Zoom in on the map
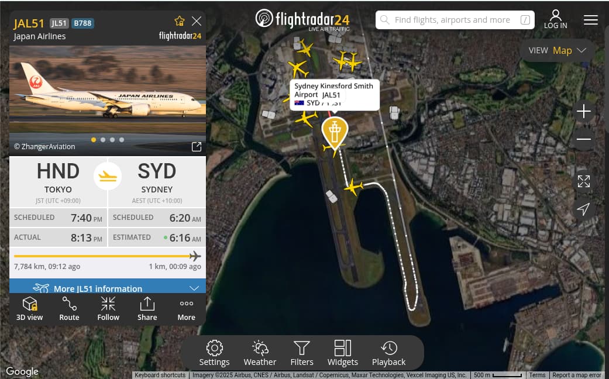609x379 pixels. 583,112
